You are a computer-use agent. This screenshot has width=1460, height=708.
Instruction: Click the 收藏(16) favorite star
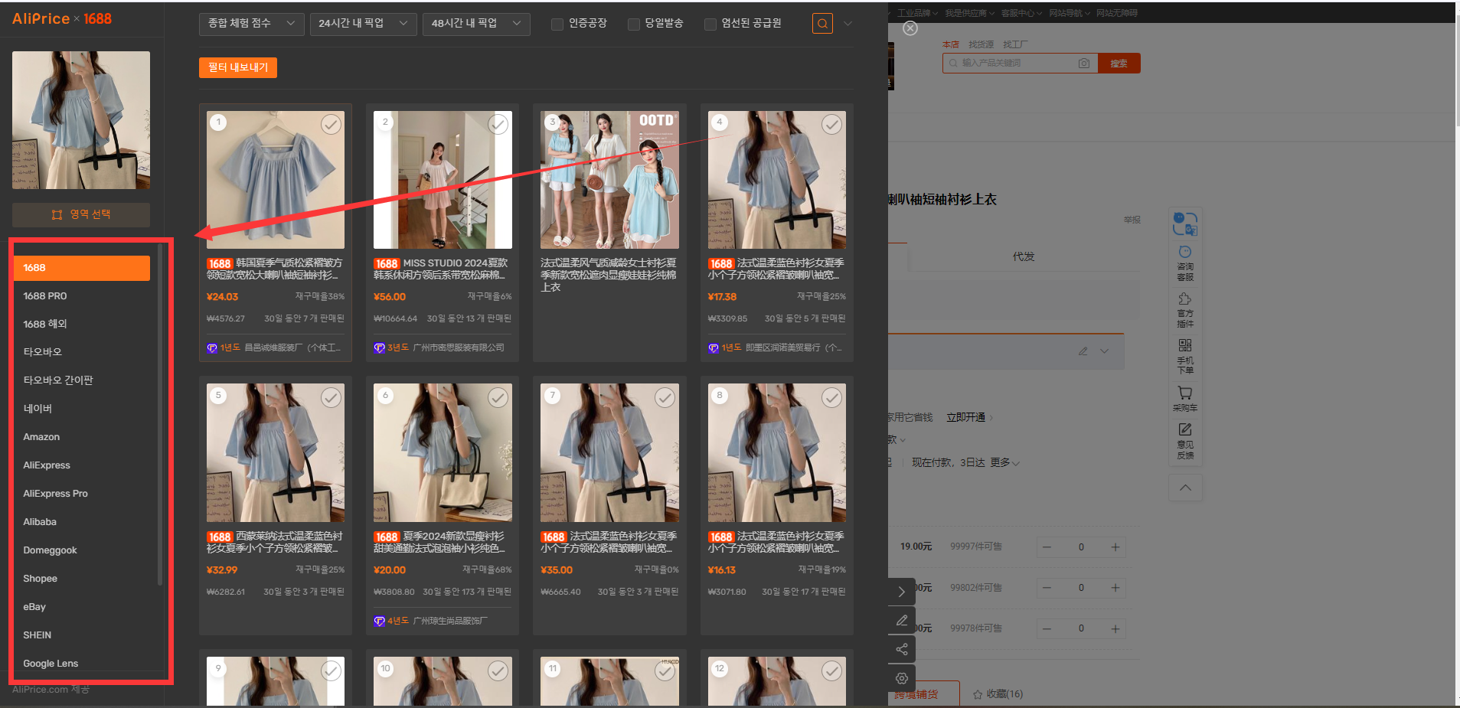pyautogui.click(x=978, y=694)
